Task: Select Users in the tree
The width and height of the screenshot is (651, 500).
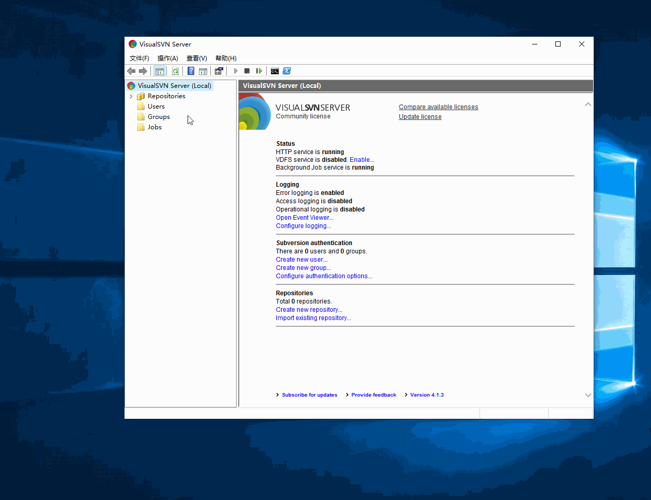Action: pos(156,107)
